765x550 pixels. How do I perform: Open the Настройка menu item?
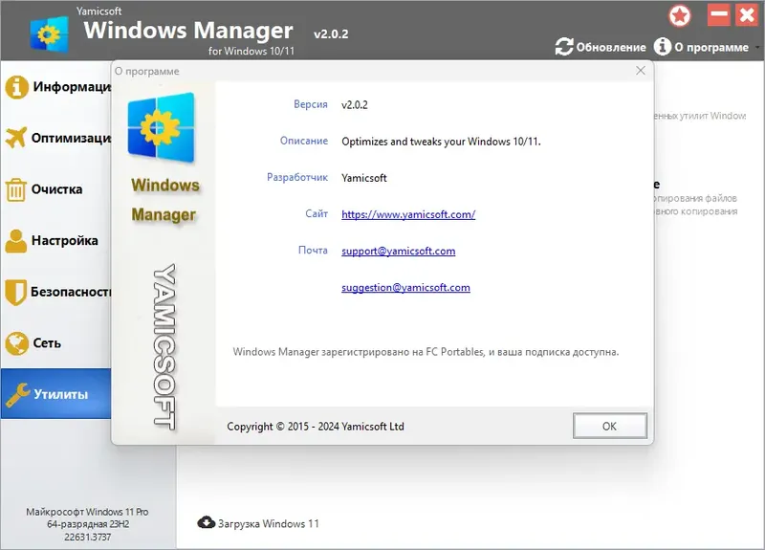(64, 241)
